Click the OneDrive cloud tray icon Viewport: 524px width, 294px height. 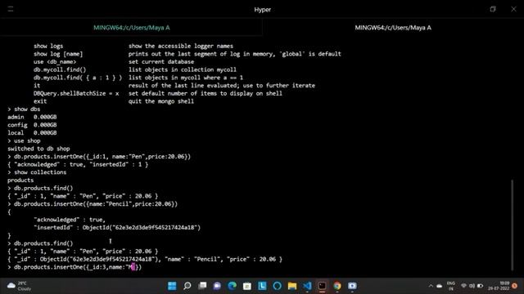click(x=440, y=286)
